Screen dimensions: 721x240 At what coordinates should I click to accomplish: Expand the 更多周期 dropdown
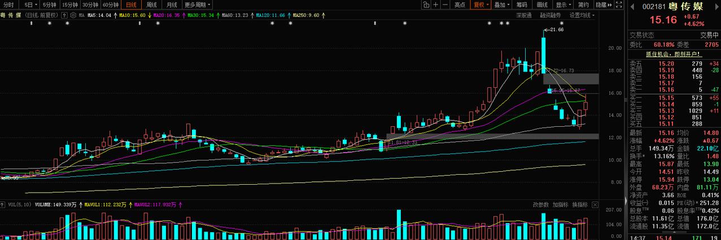[197, 5]
